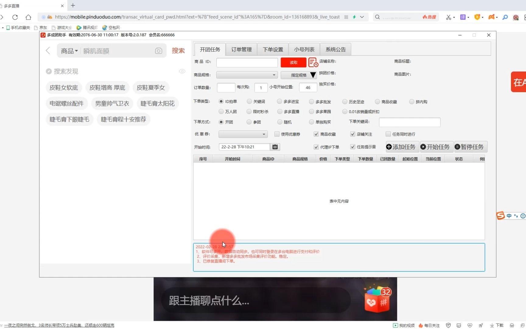The width and height of the screenshot is (526, 329).
Task: Select the scissors screenshot tool in the browser toolbar
Action: [448, 17]
